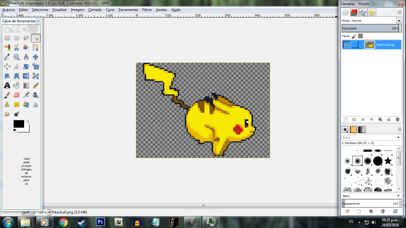Select the Rotate tool
This screenshot has width=406, height=228.
(x=26, y=66)
